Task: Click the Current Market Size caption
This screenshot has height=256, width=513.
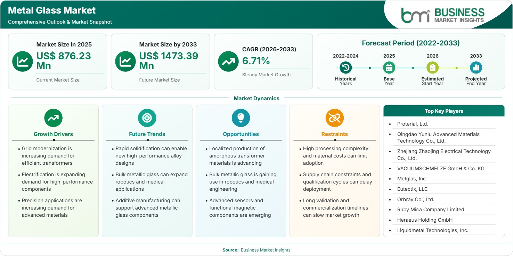Action: [x=58, y=80]
